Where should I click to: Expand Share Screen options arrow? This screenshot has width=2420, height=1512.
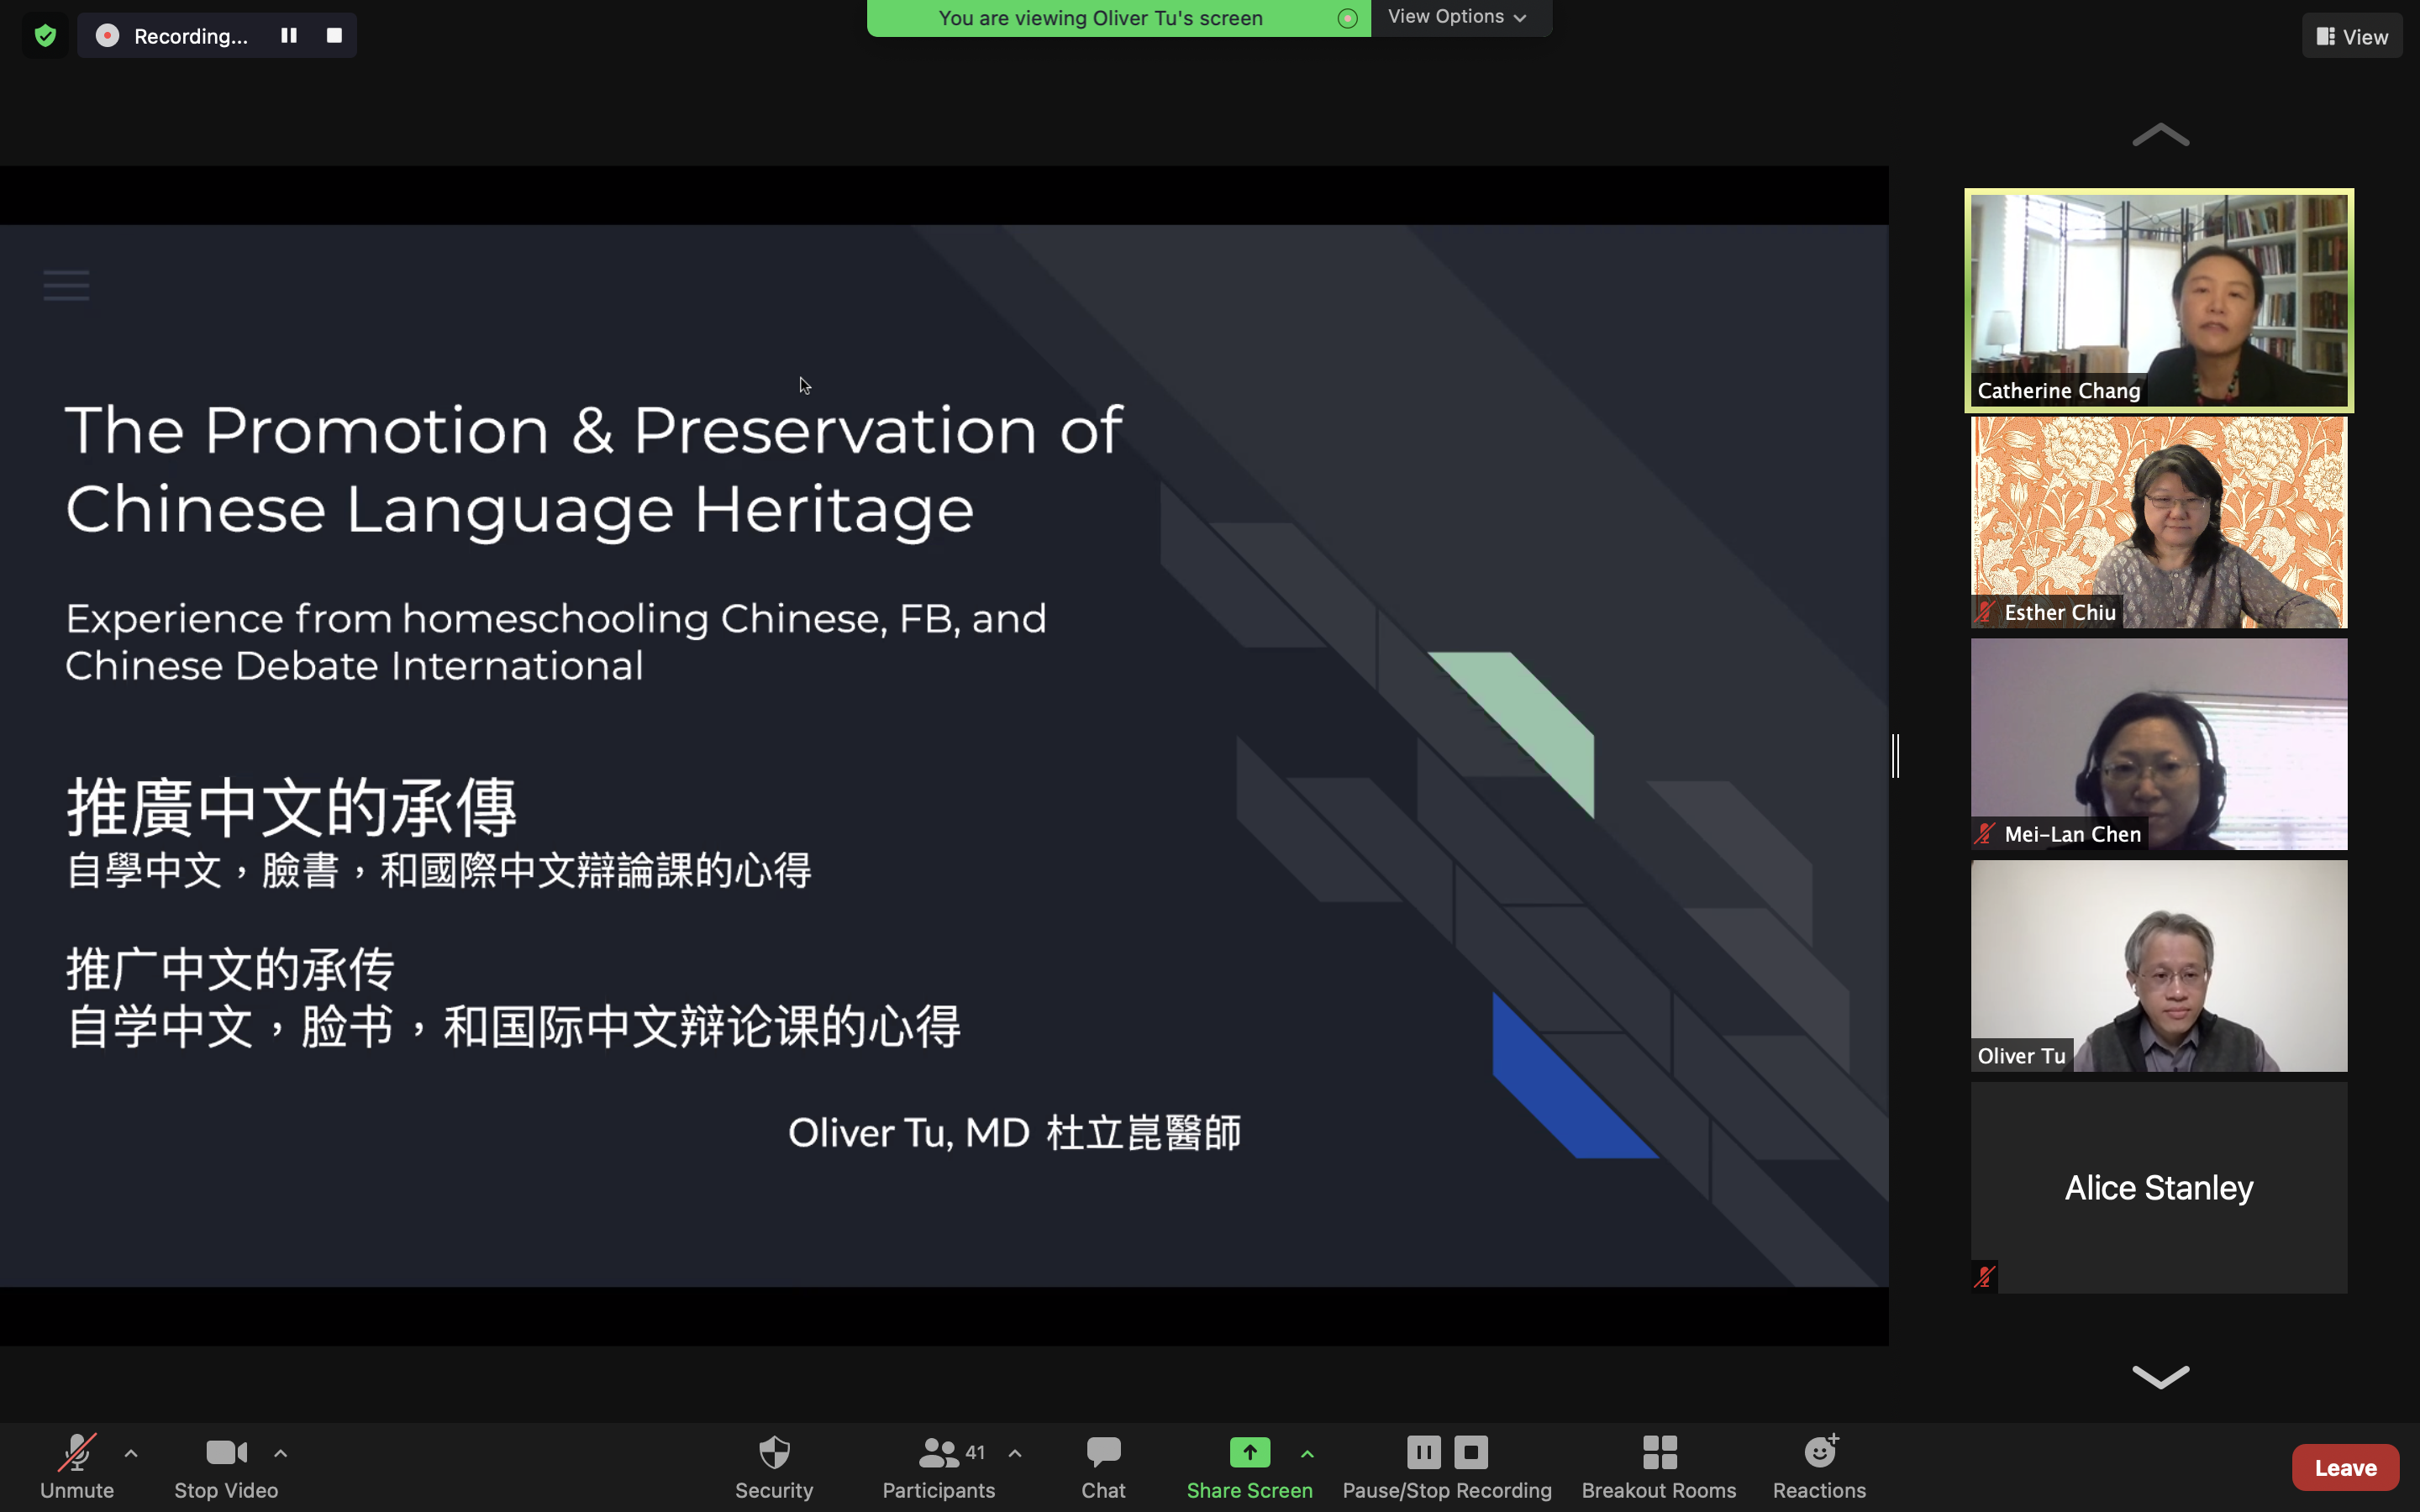point(1307,1453)
